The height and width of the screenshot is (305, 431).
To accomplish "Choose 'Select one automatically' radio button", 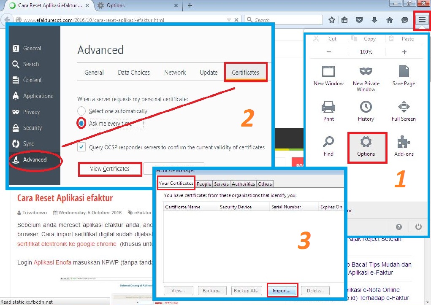I will tap(81, 111).
